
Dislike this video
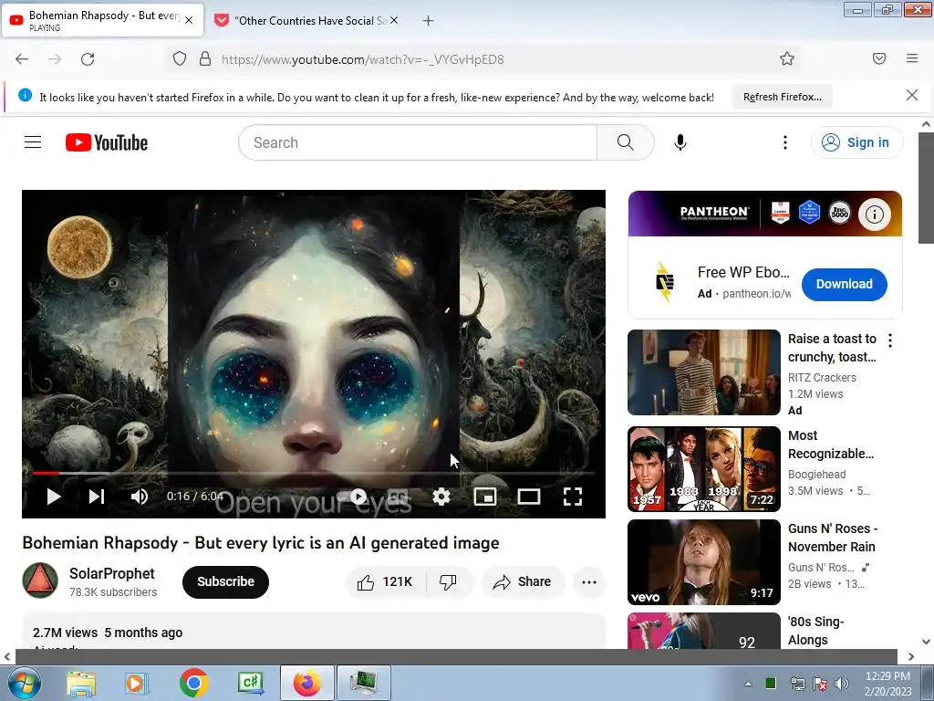pyautogui.click(x=448, y=581)
